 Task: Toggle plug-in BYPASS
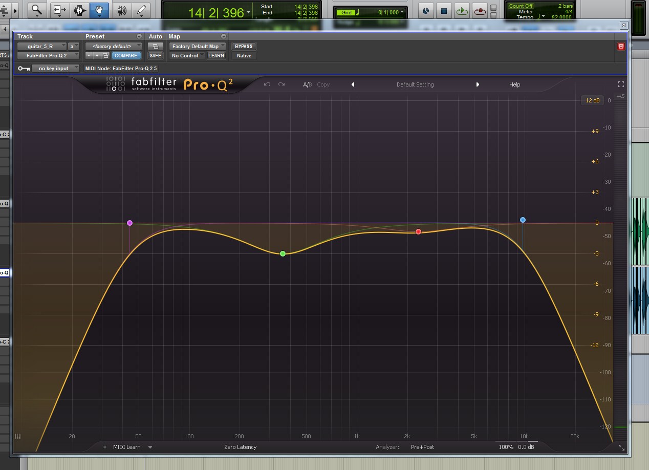coord(244,46)
